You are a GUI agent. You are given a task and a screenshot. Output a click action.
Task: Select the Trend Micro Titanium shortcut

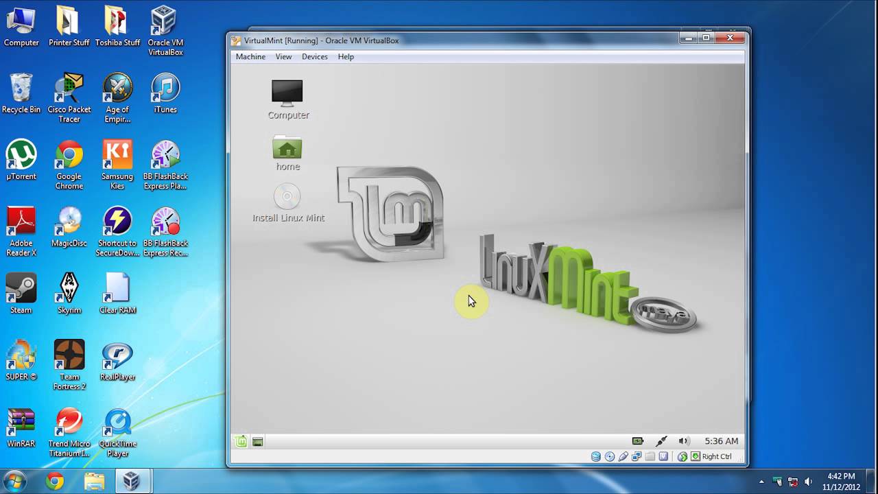(x=69, y=432)
